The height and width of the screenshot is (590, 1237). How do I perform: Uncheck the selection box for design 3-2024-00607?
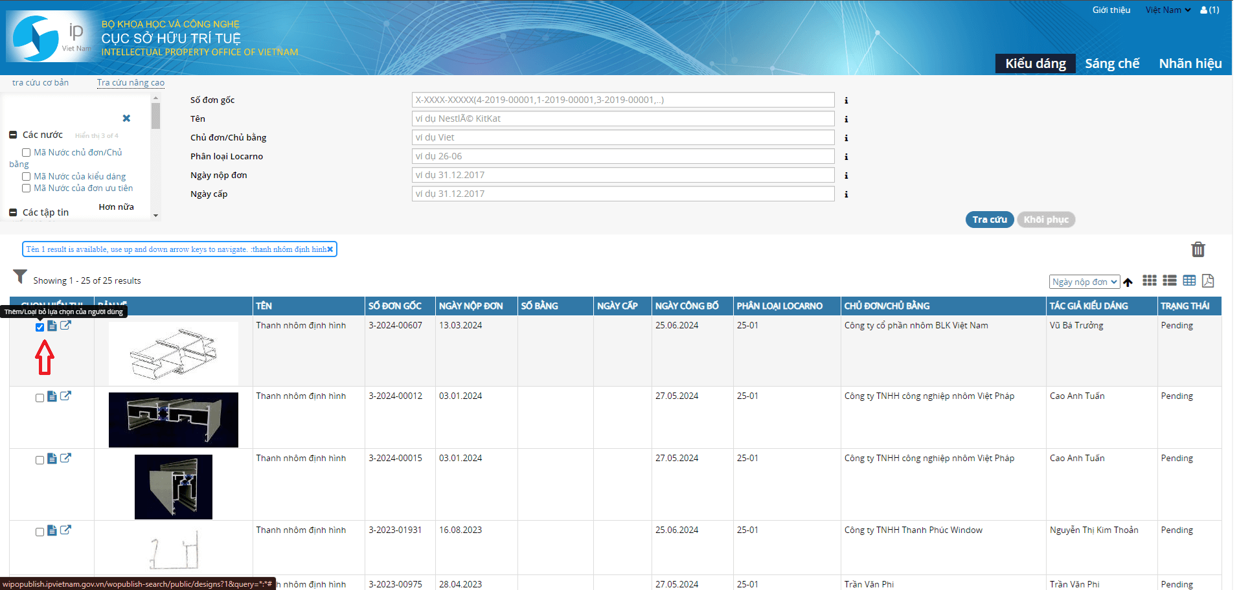point(40,327)
